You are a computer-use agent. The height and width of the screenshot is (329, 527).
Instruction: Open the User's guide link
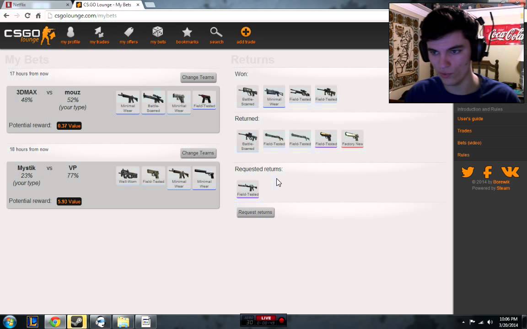click(470, 118)
